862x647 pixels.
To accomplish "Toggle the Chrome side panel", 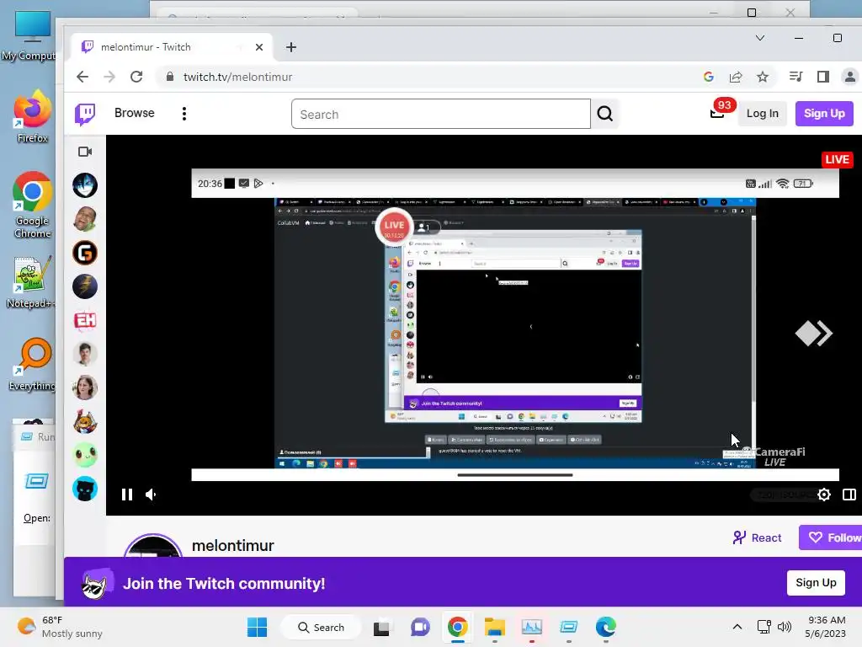I will (823, 77).
